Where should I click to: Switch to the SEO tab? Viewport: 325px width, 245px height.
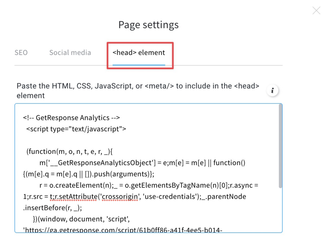click(x=21, y=52)
